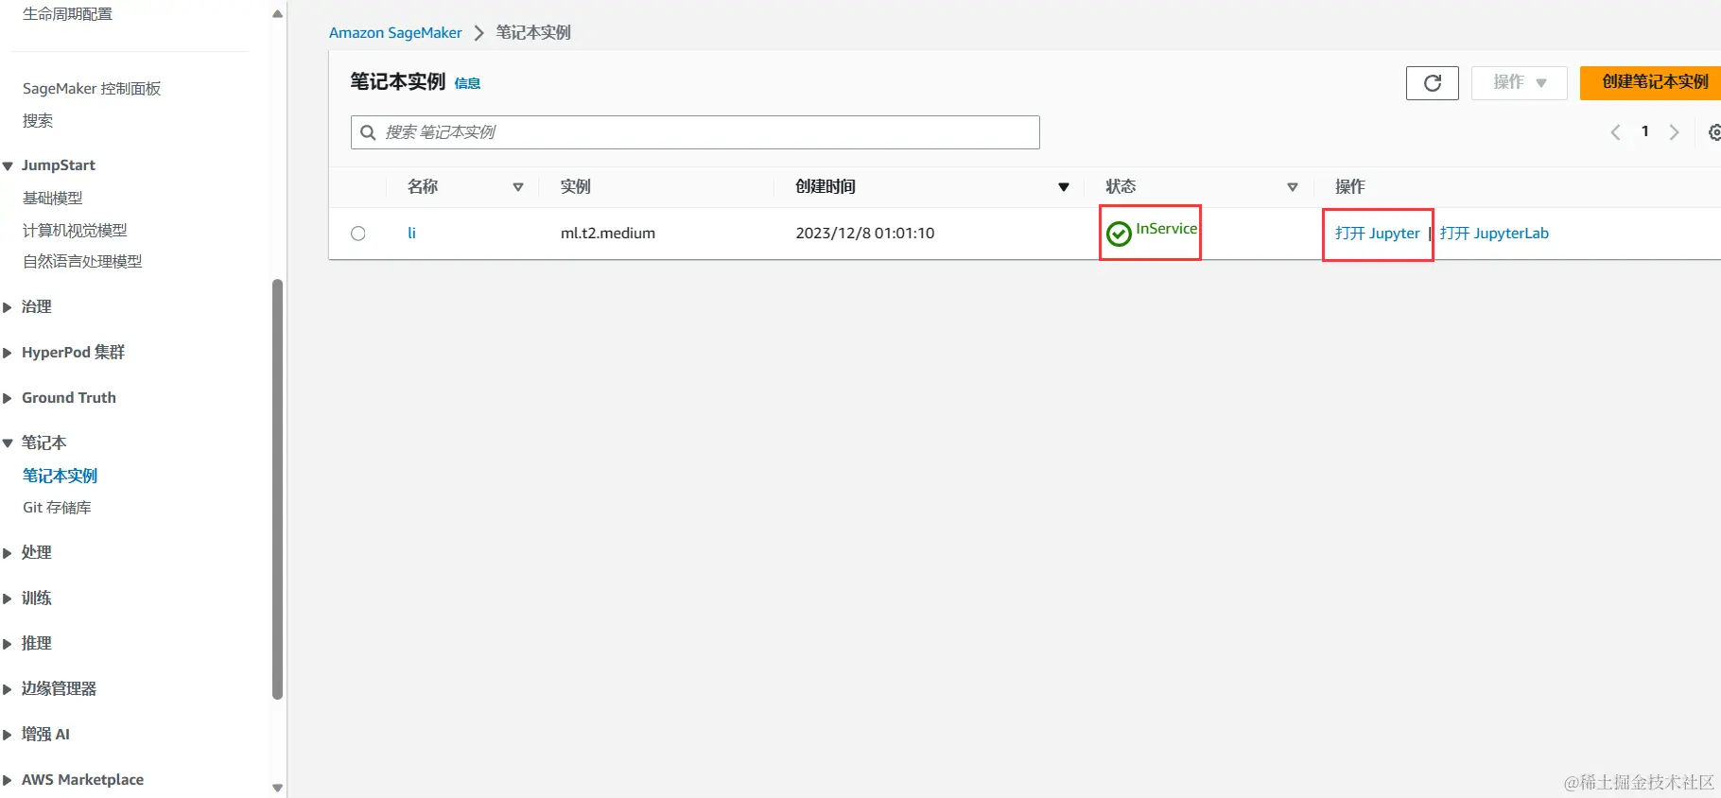Sort by the 创建时间 column arrow
Screen dimensions: 1721x798
pyautogui.click(x=1064, y=187)
